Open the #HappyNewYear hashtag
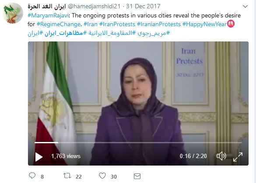256x183 pixels. (204, 24)
